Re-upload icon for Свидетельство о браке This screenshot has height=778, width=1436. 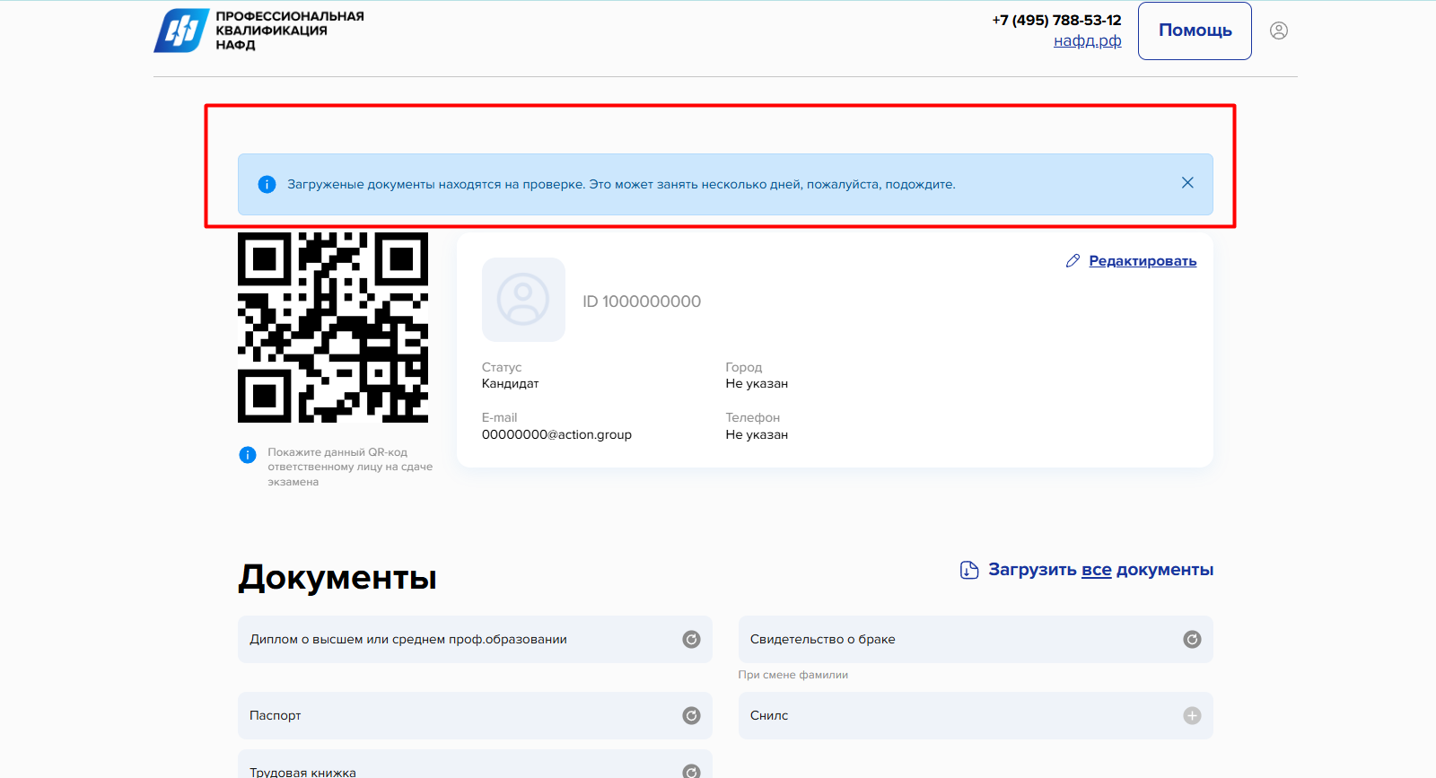click(1192, 640)
